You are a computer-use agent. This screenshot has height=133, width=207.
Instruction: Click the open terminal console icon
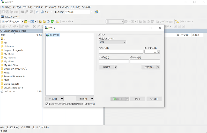22,12
